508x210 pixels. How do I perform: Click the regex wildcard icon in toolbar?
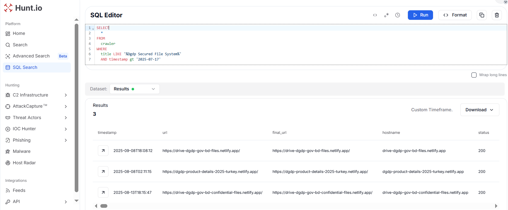tap(386, 15)
